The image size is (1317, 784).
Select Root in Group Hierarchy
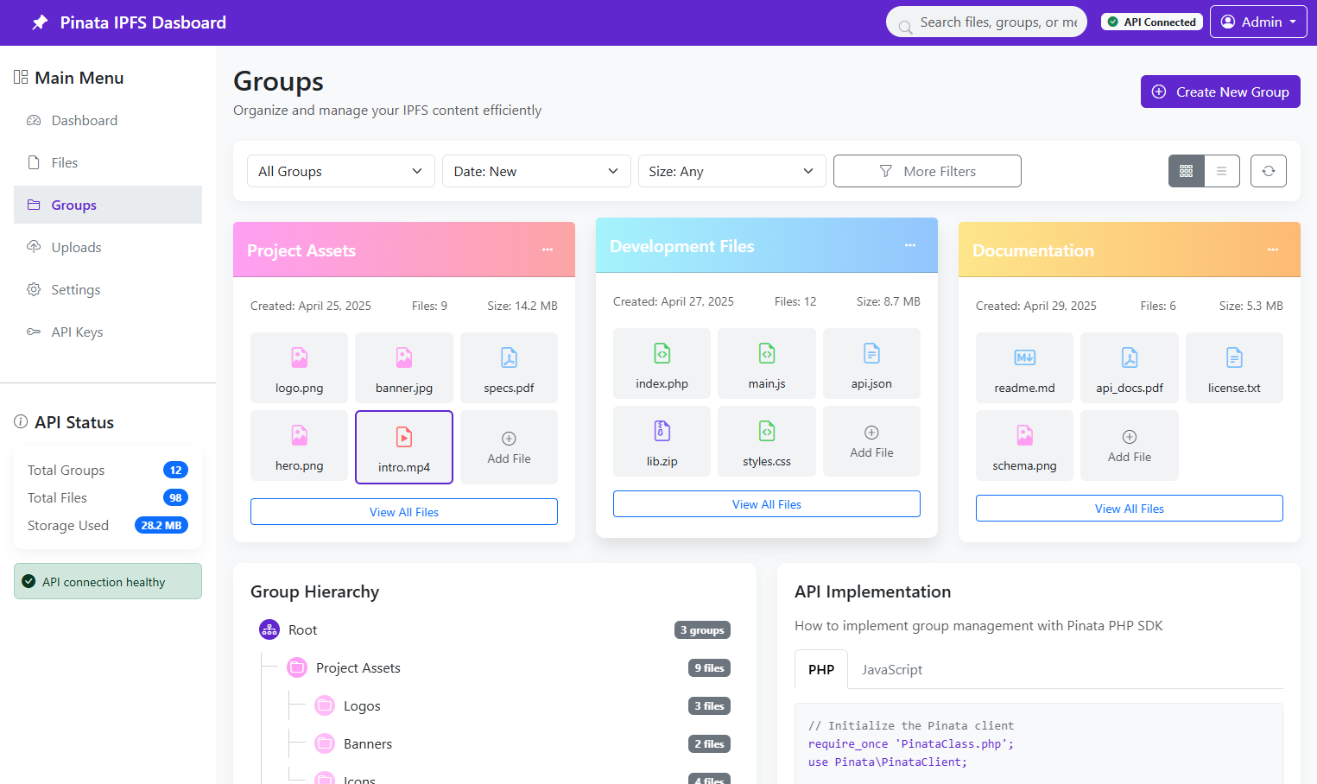495,629
